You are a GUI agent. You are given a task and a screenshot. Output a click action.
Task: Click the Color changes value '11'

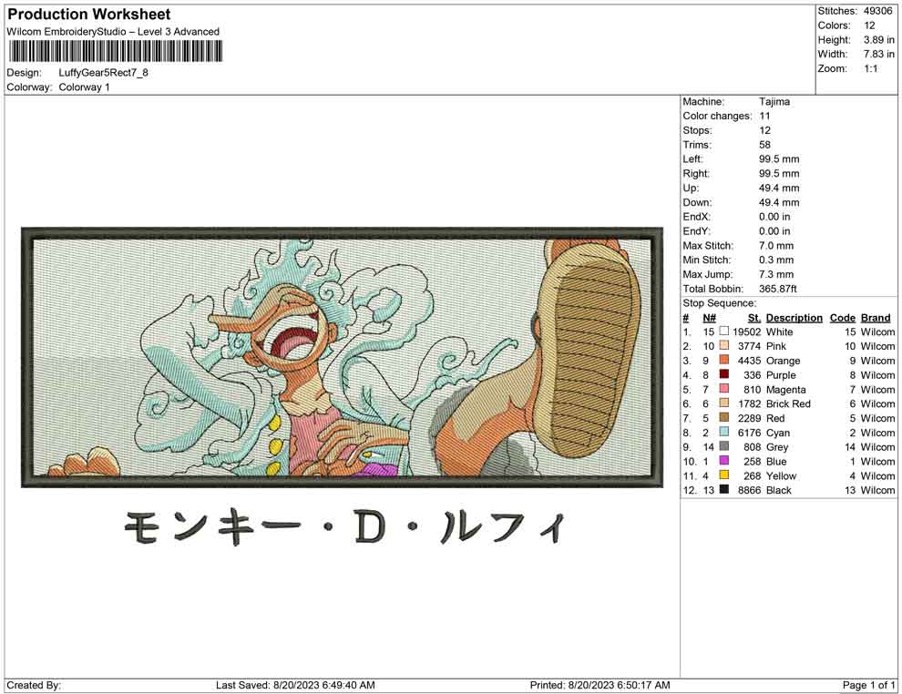click(x=764, y=117)
